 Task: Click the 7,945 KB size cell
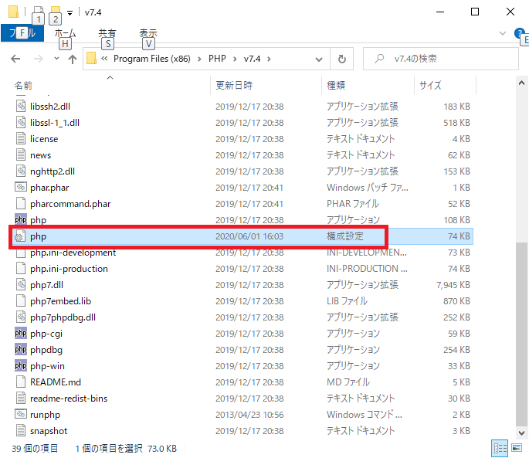453,285
